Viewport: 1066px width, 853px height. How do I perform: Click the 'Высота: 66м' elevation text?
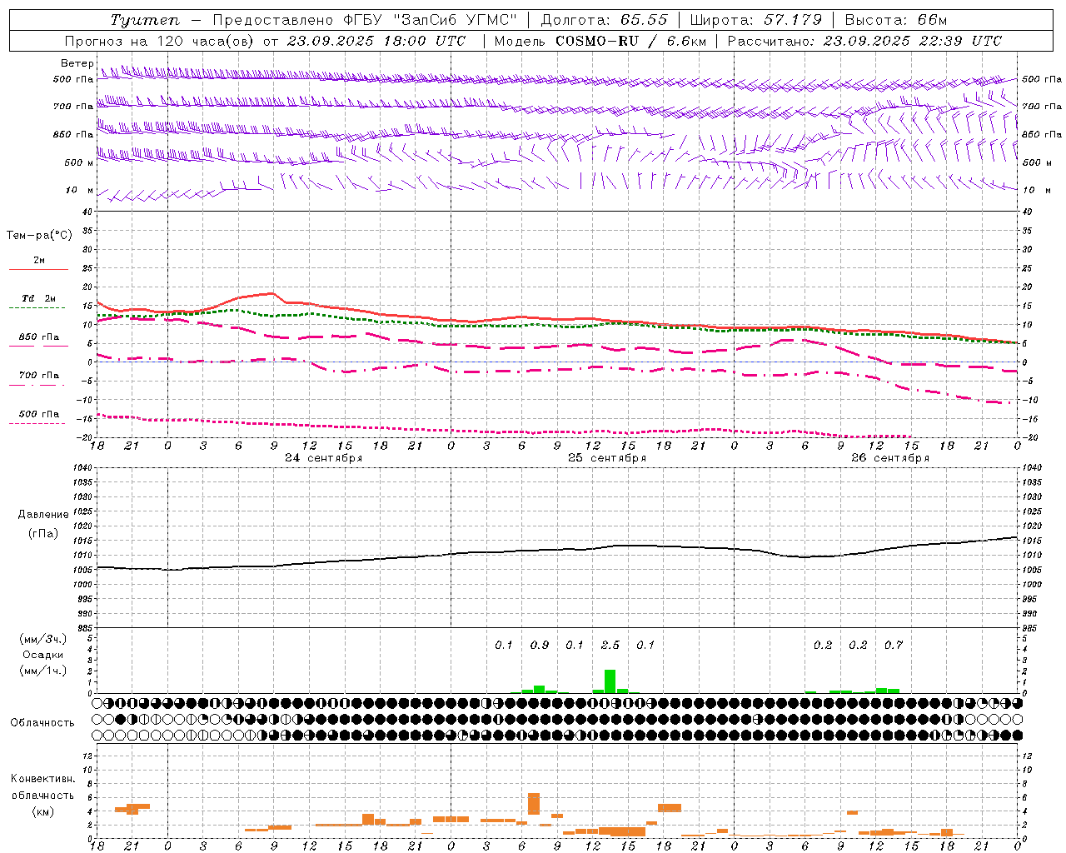[896, 21]
